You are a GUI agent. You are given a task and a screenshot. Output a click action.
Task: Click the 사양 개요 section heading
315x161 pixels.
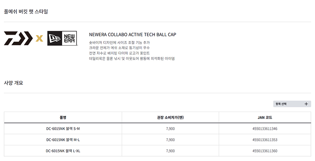point(14,83)
